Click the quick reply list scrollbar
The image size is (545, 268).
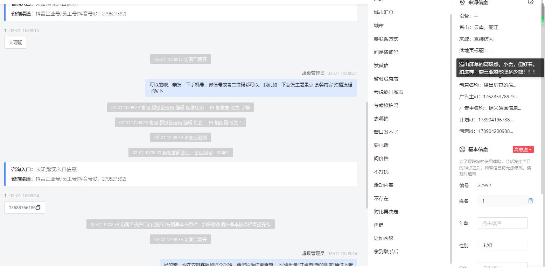coord(451,138)
